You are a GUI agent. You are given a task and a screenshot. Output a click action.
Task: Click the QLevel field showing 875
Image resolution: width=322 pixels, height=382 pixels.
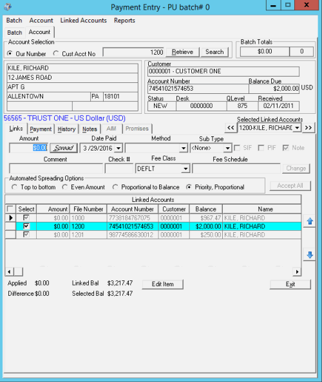pos(242,106)
